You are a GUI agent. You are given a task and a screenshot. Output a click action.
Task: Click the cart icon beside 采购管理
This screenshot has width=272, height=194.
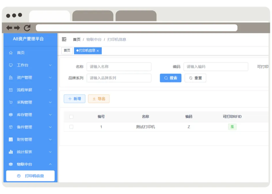point(11,102)
